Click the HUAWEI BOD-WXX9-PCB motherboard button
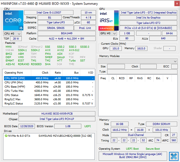The height and width of the screenshot is (162, 180). pyautogui.click(x=57, y=114)
